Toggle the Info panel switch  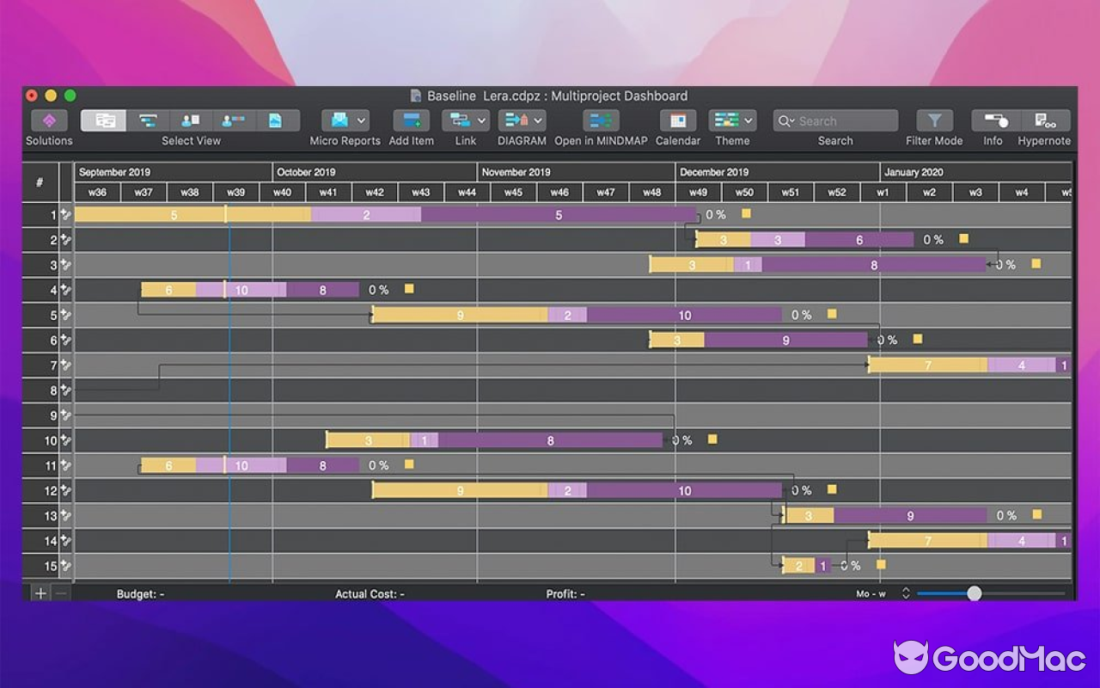point(994,120)
